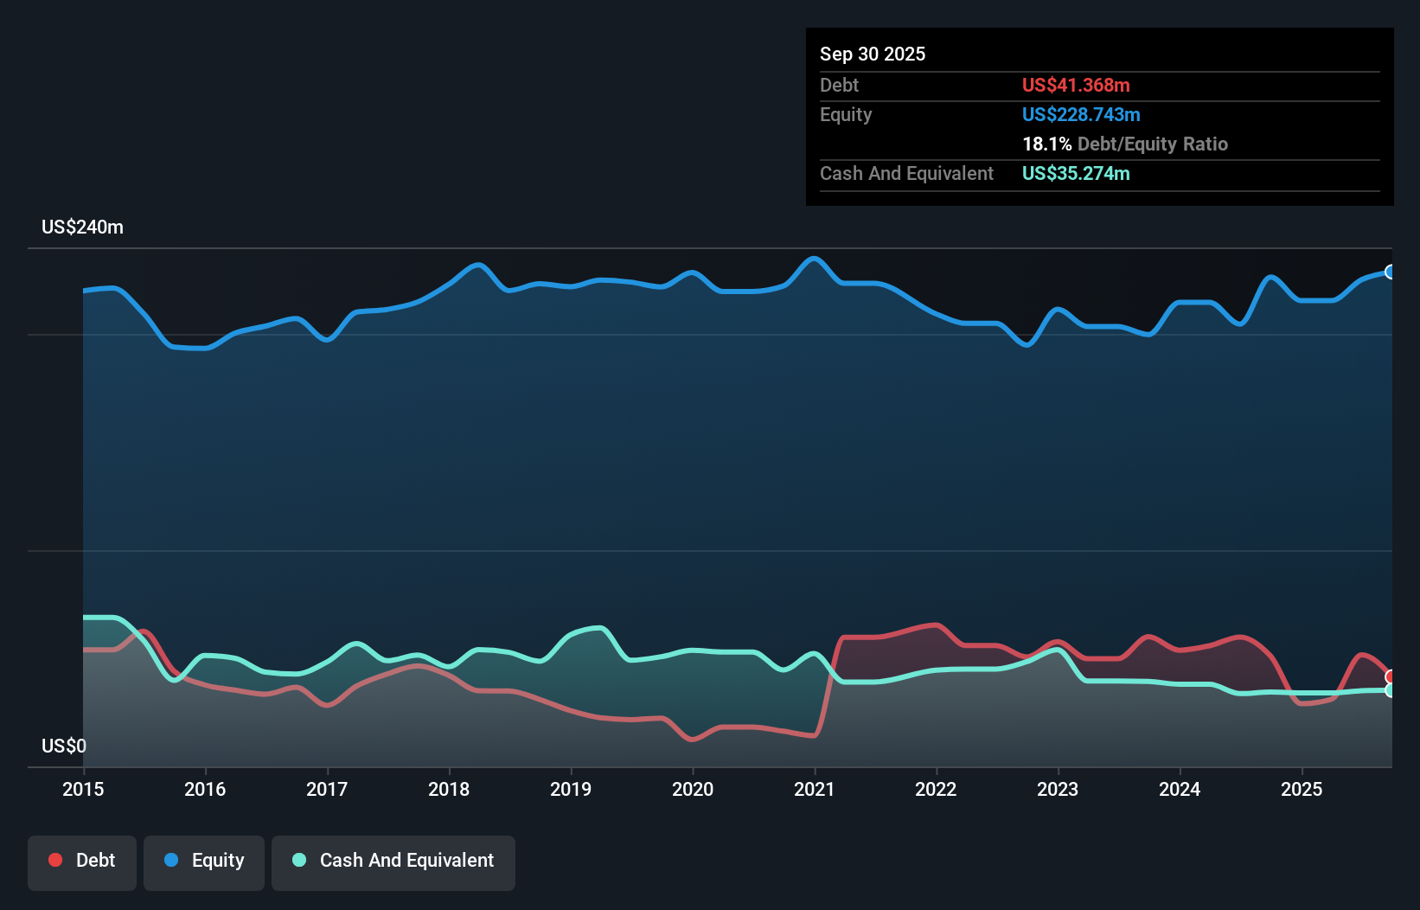Toggle the Equity series visibility
The height and width of the screenshot is (910, 1420).
(204, 860)
